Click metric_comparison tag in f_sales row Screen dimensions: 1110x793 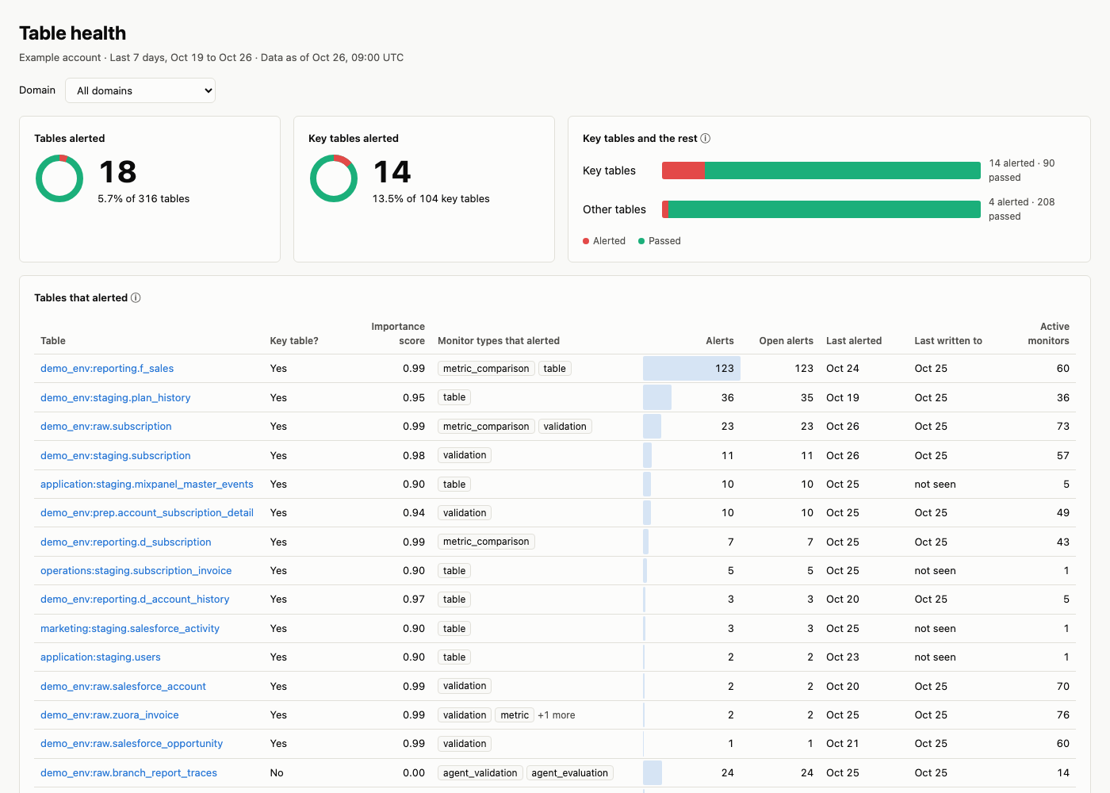tap(486, 369)
